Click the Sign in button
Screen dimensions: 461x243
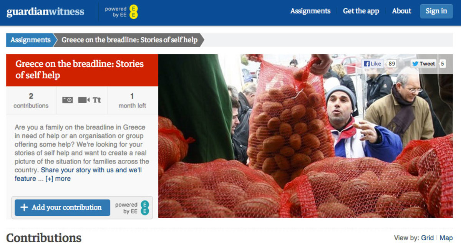click(x=436, y=11)
